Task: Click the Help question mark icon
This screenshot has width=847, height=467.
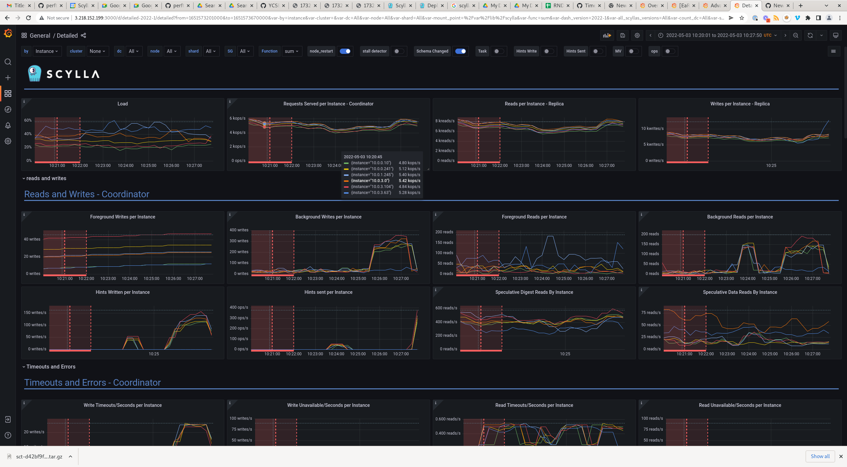Action: coord(8,435)
